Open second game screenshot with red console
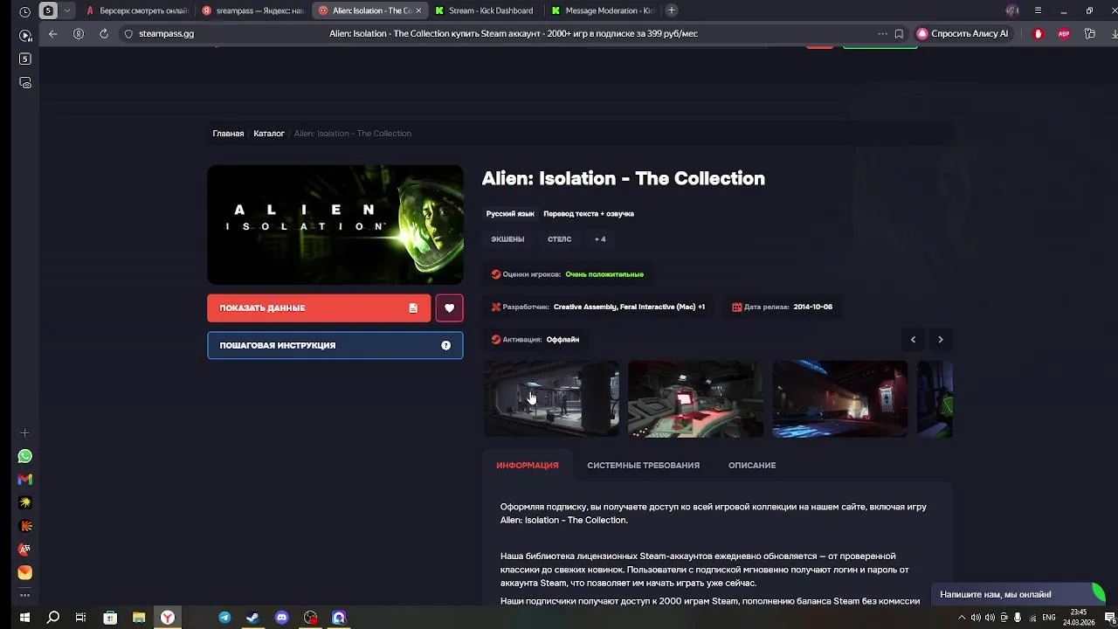1118x629 pixels. [x=695, y=398]
